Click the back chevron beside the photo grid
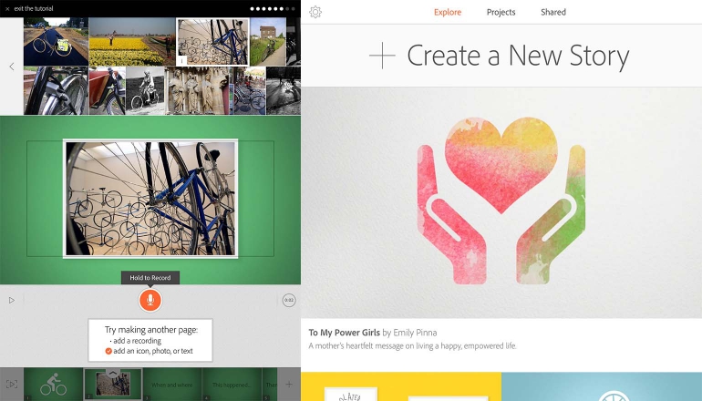The image size is (702, 401). [12, 67]
